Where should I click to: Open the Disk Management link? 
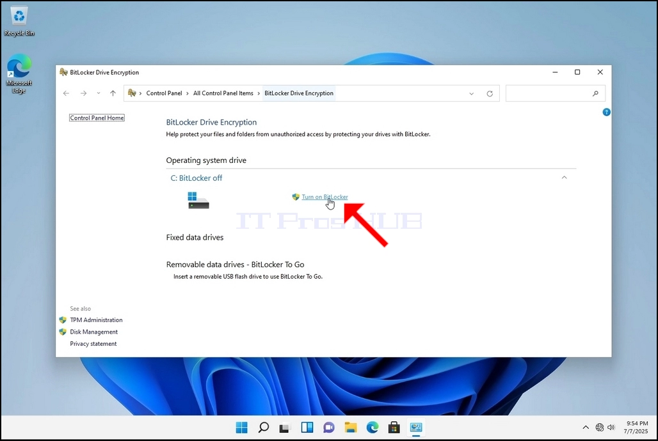[x=93, y=332]
